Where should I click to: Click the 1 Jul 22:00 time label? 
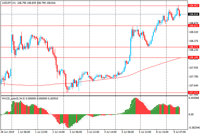41,132
